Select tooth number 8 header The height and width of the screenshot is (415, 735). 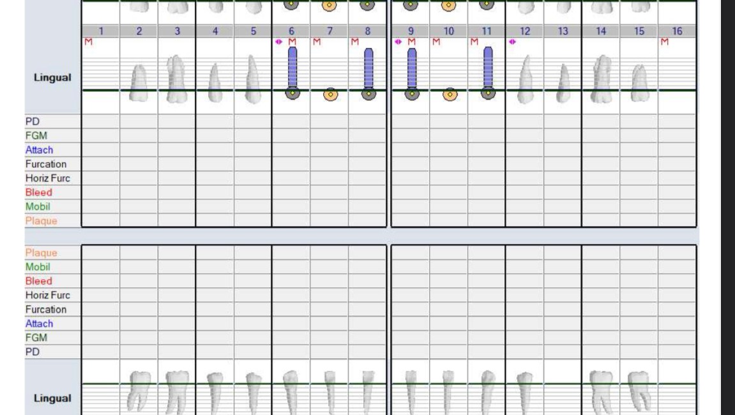pyautogui.click(x=368, y=31)
